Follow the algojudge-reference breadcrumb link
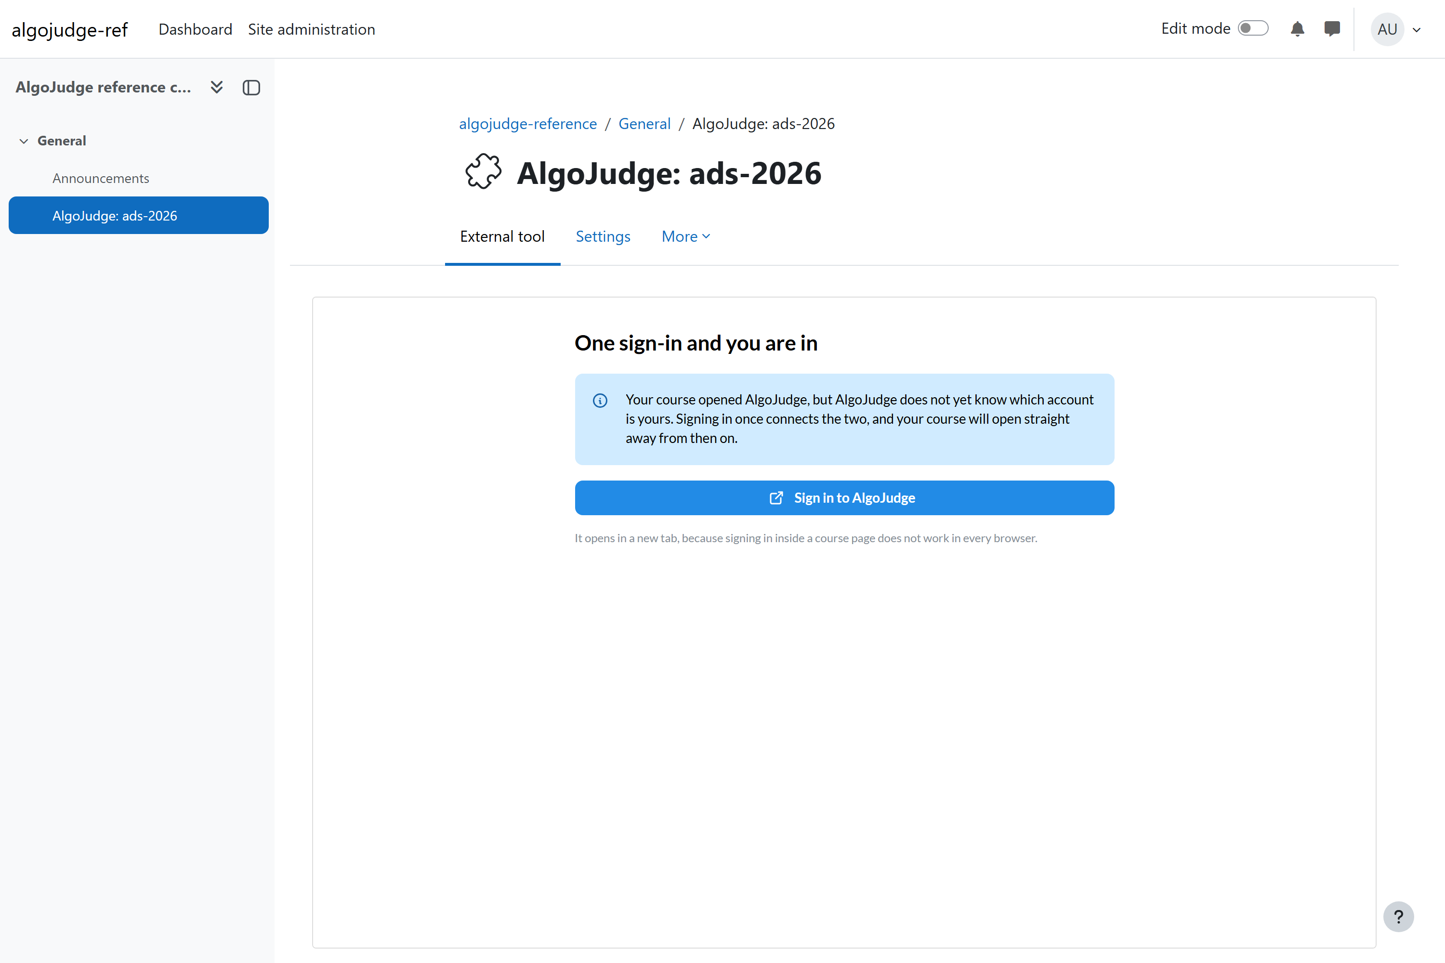The image size is (1445, 963). [528, 123]
